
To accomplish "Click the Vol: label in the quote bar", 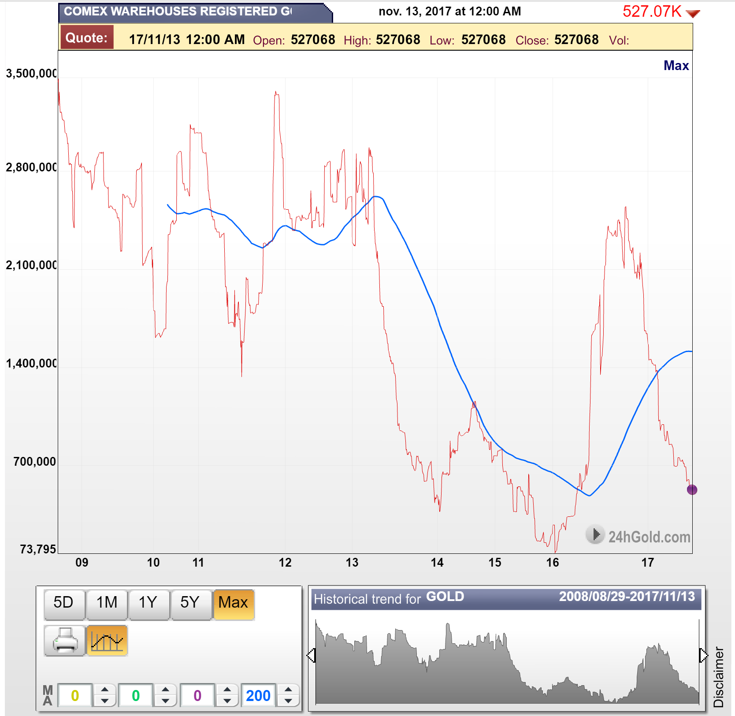I will [x=619, y=41].
